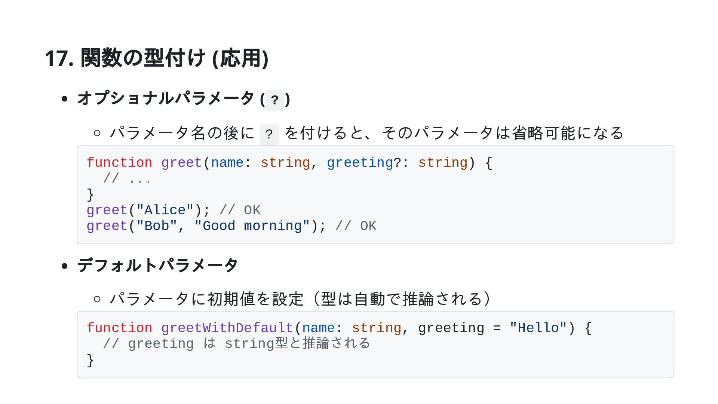This screenshot has height=404, width=718.
Task: Click the '?' inline code in the sub-bullet sentence
Action: (269, 134)
